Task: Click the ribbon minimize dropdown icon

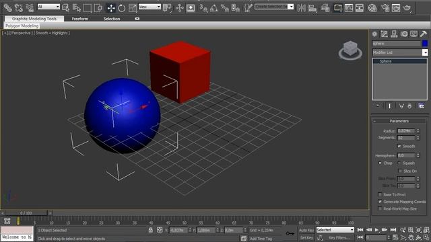Action: coord(137,19)
